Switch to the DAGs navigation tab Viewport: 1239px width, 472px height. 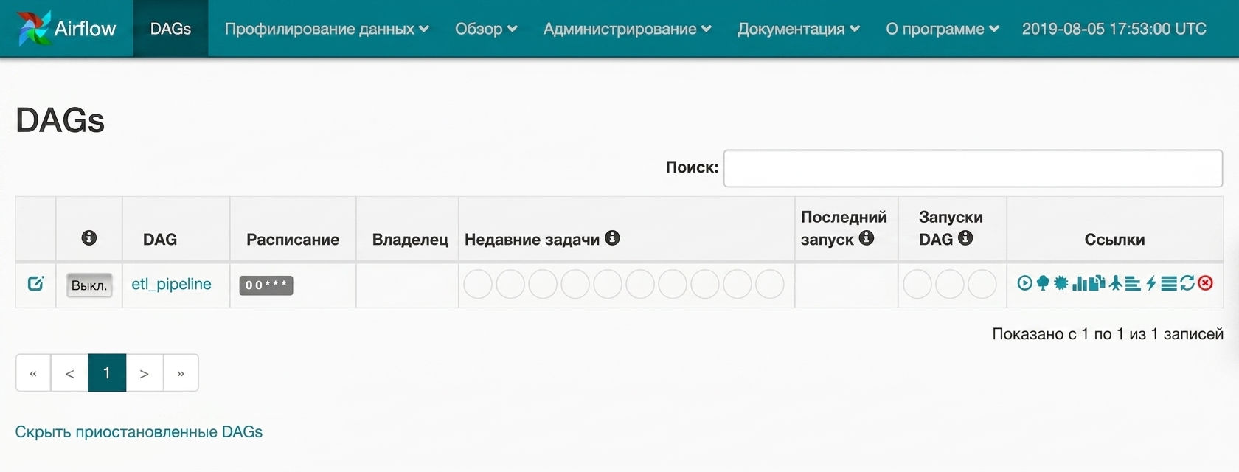170,29
